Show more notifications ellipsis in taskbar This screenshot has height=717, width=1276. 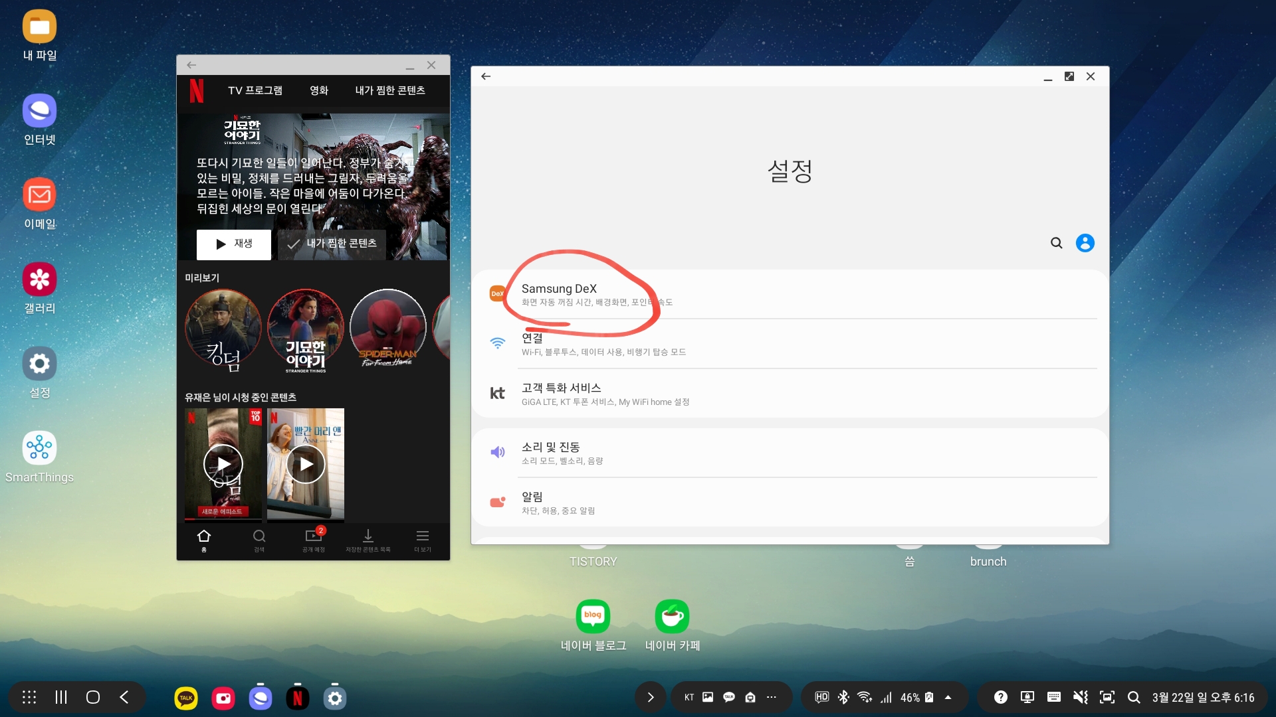click(x=772, y=697)
